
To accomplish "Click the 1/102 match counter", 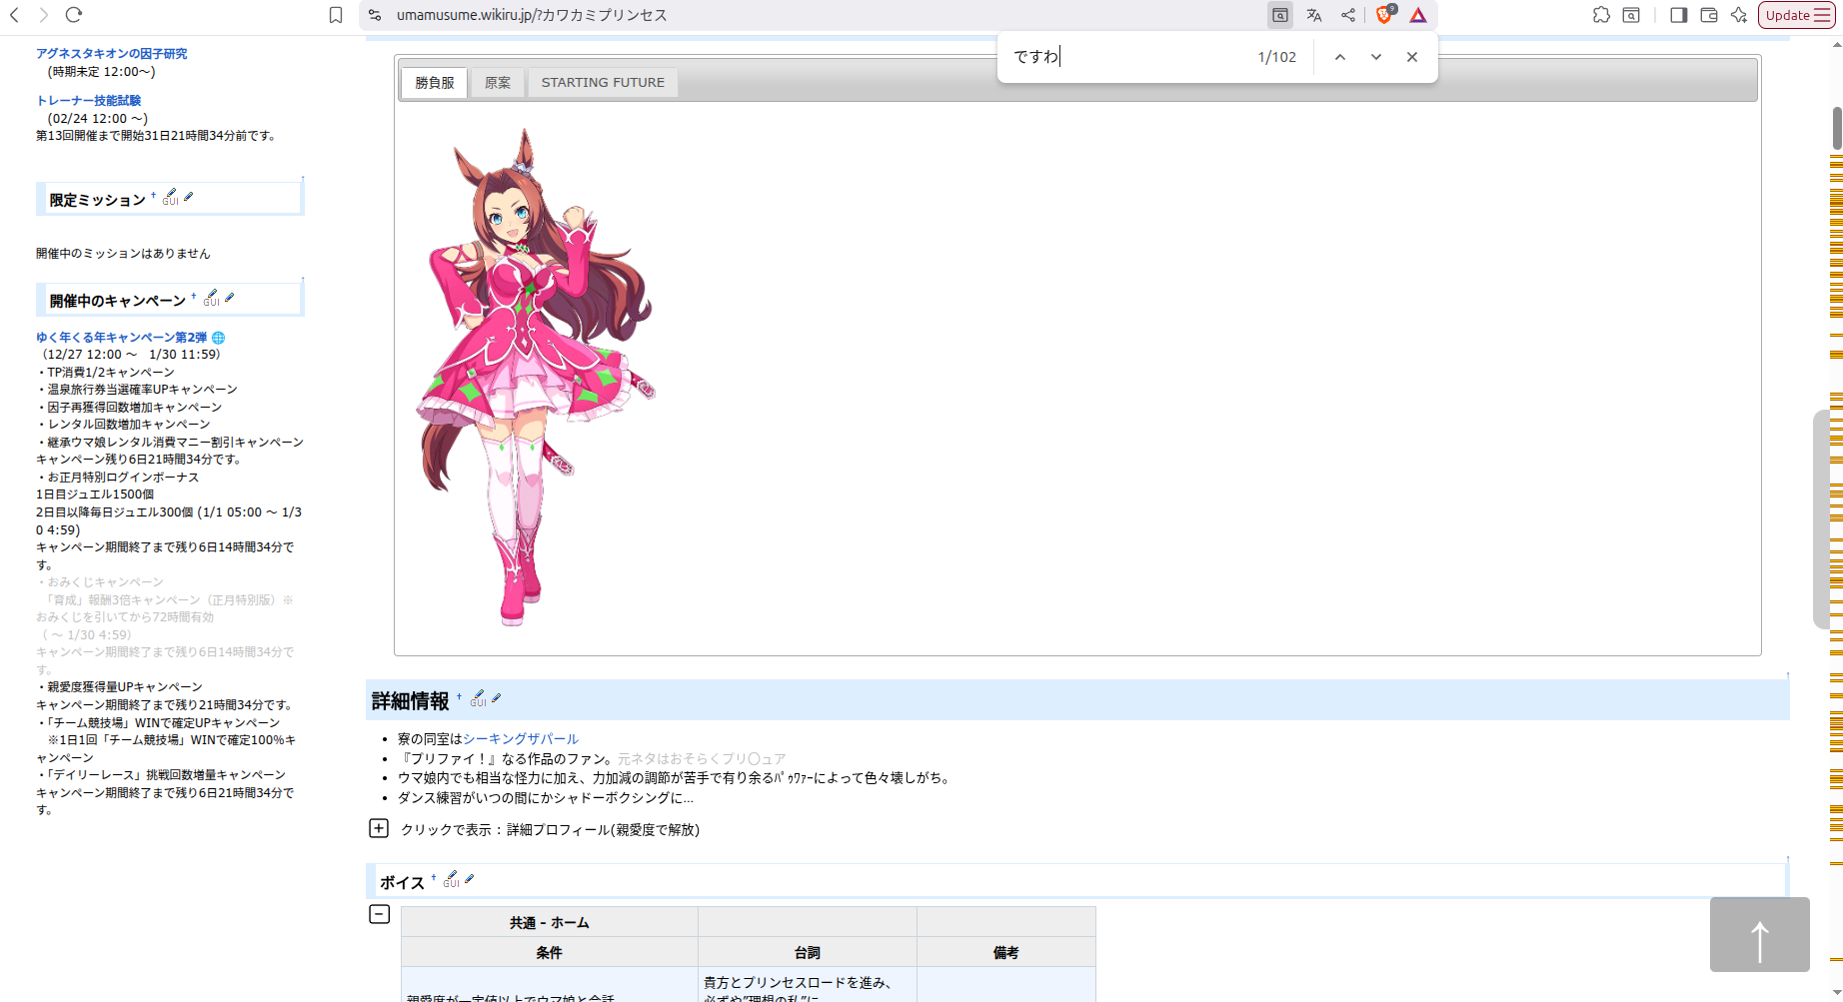I will pos(1277,57).
